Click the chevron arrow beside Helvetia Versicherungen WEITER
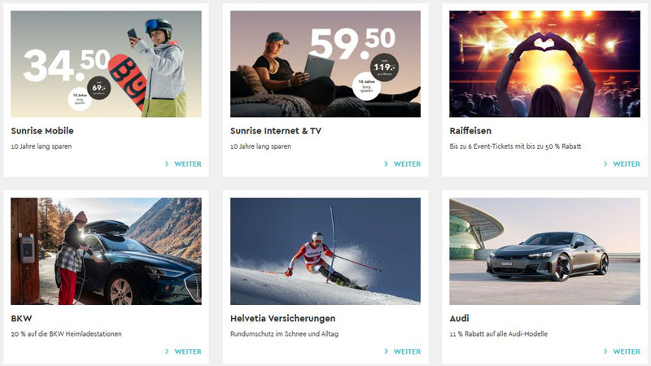The height and width of the screenshot is (366, 651). pos(386,351)
